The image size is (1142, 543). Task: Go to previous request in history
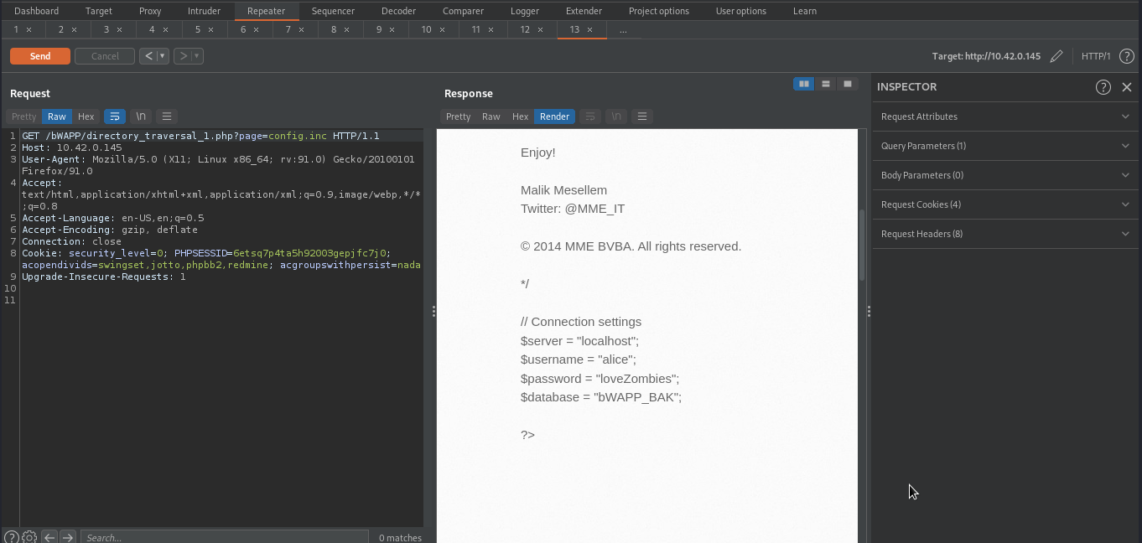point(148,56)
